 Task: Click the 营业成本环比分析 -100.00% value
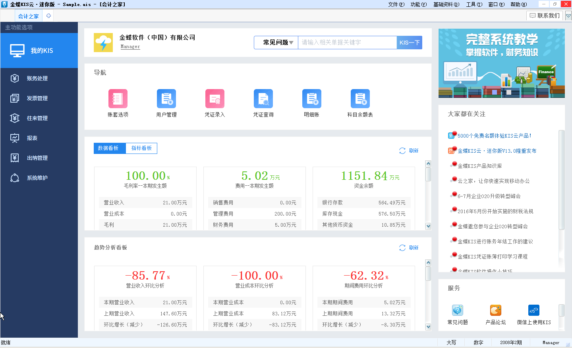(x=257, y=276)
